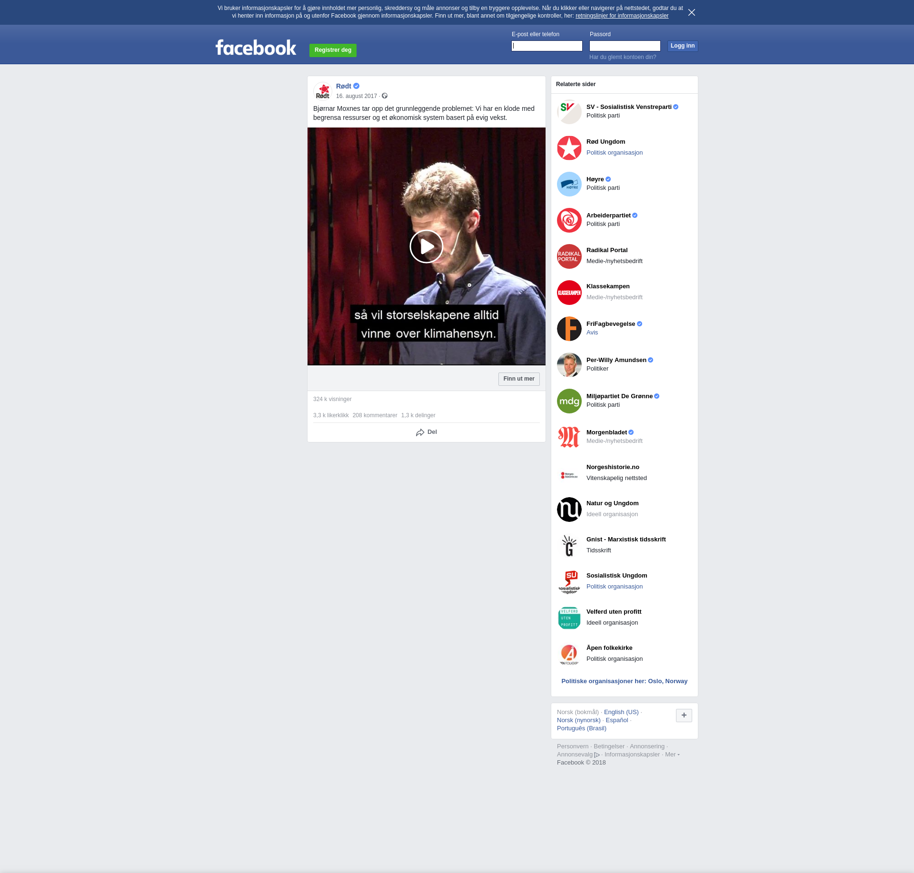Open Høyre page name link
The height and width of the screenshot is (873, 914).
click(595, 179)
